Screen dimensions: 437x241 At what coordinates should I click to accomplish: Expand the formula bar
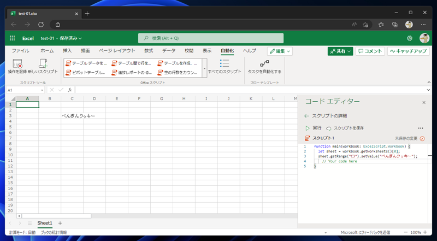tap(428, 90)
